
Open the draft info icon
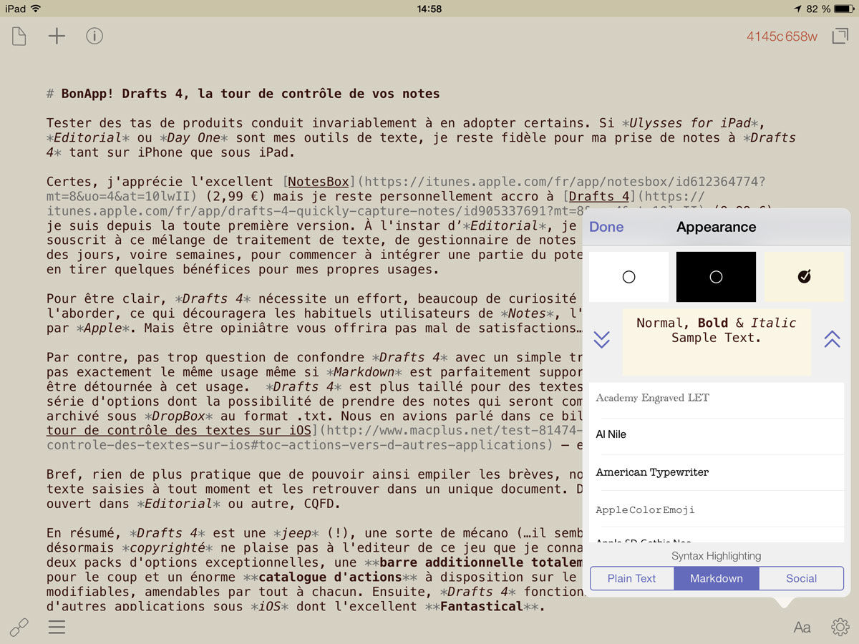(94, 36)
